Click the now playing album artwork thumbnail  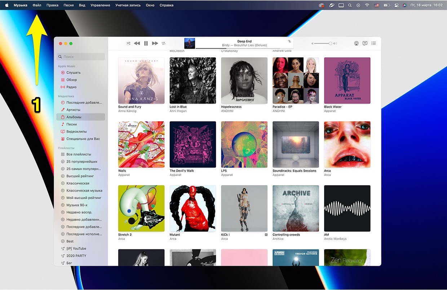pyautogui.click(x=190, y=43)
